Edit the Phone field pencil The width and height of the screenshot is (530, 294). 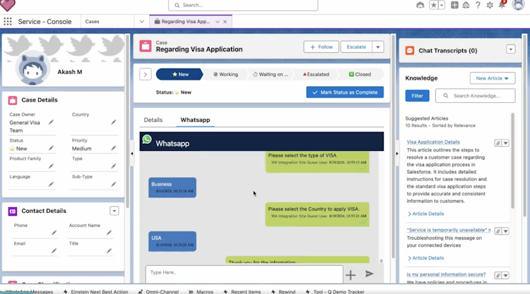tap(54, 233)
